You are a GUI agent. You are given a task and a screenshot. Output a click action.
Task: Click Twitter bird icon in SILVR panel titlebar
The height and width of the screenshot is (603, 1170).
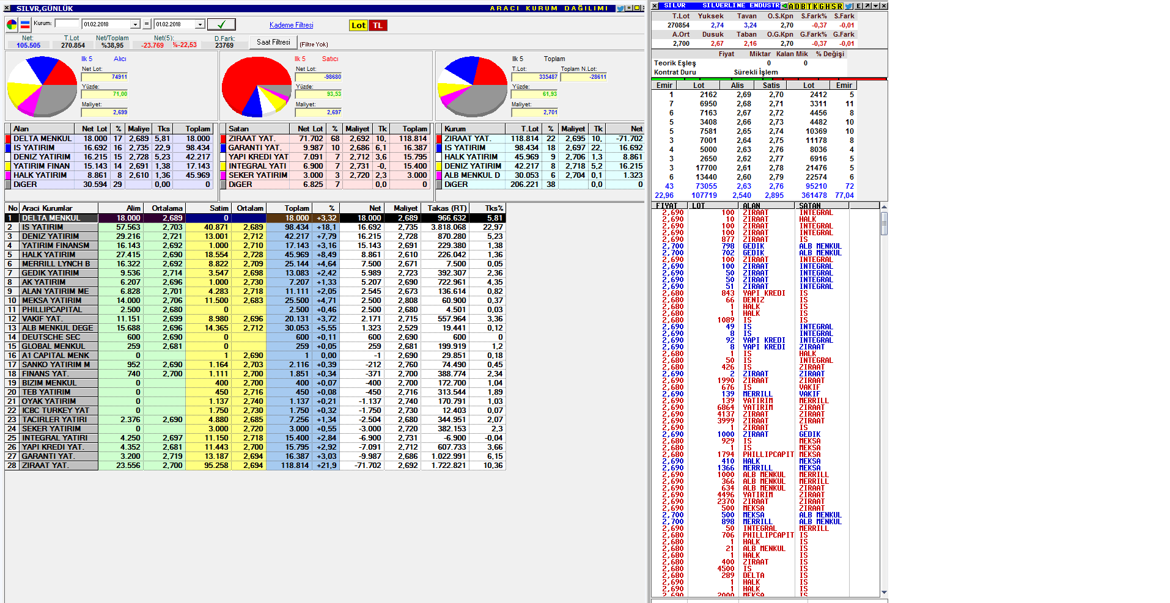coord(848,6)
